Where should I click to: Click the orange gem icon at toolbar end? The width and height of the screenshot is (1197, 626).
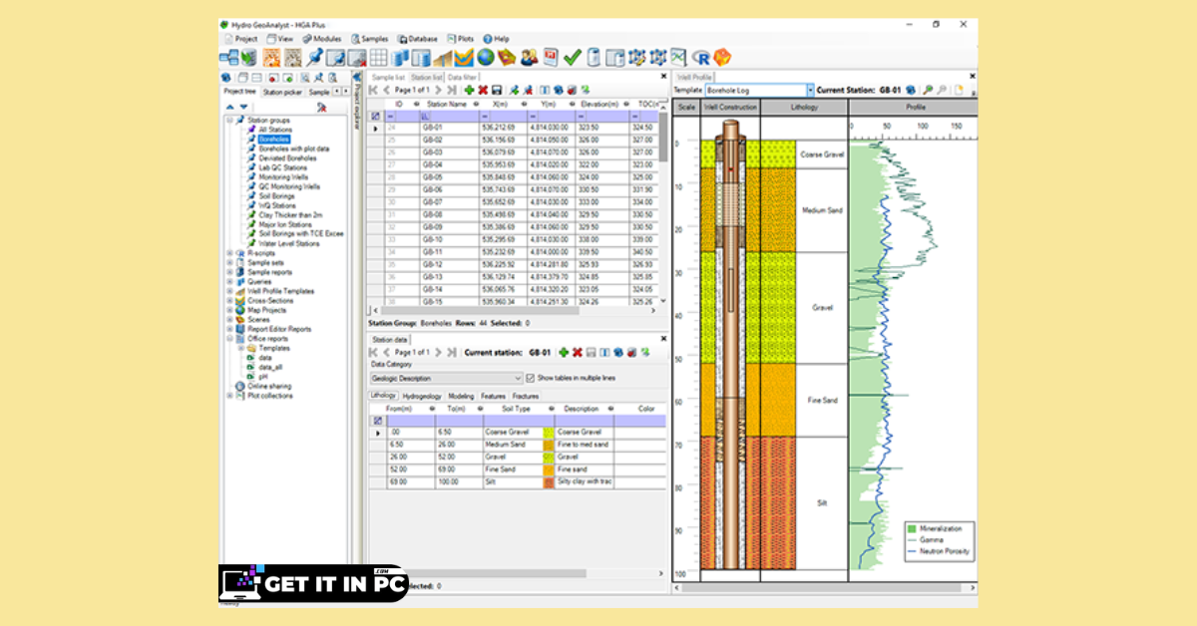(x=721, y=58)
